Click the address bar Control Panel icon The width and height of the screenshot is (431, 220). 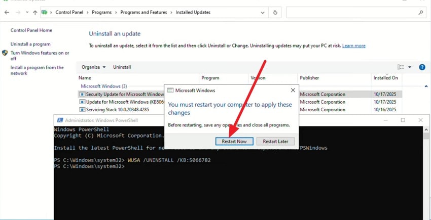click(x=44, y=12)
